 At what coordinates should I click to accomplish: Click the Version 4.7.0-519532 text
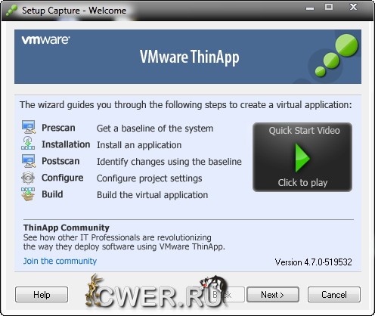click(313, 262)
